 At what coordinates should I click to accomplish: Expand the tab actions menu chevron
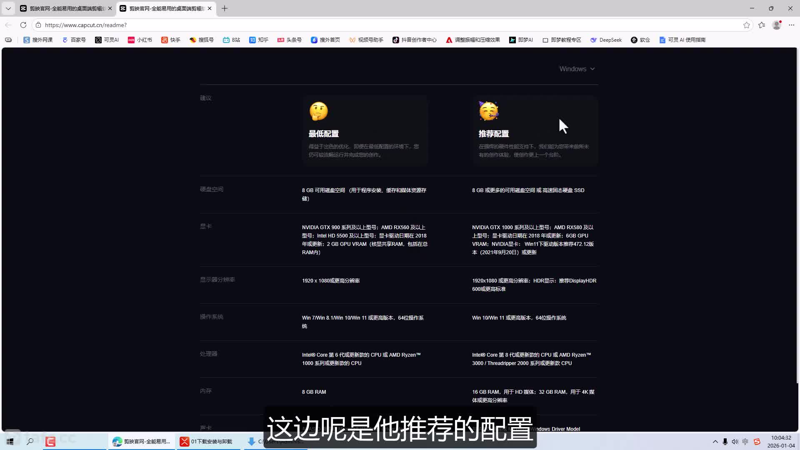point(8,8)
